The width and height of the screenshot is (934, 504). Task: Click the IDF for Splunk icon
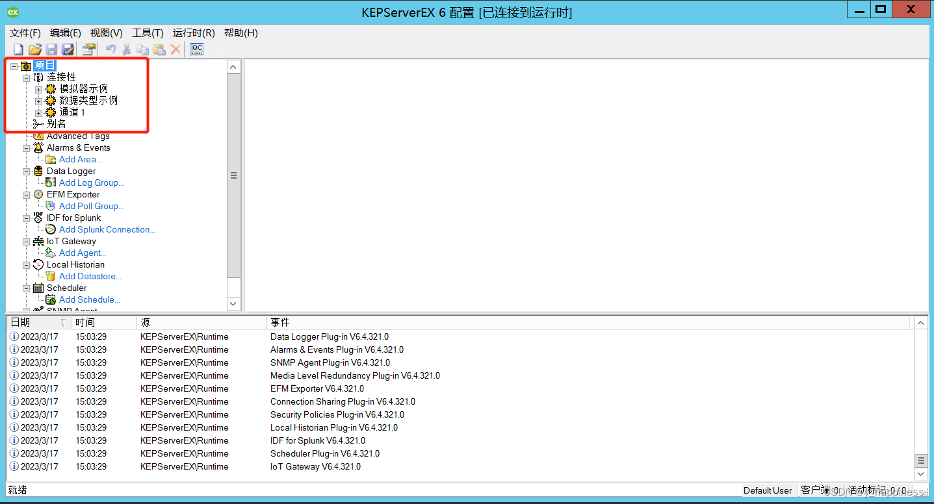click(x=38, y=218)
